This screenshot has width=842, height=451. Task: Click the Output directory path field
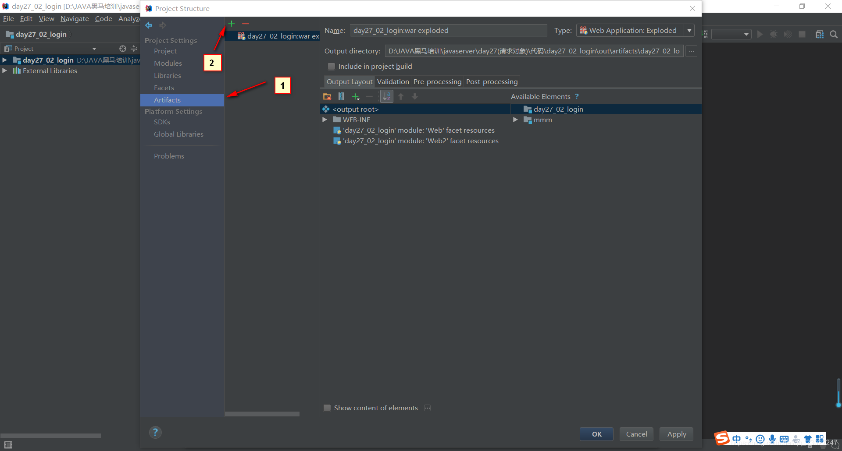tap(534, 51)
